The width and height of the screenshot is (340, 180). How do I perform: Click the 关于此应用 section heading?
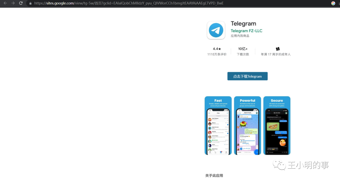pyautogui.click(x=214, y=176)
